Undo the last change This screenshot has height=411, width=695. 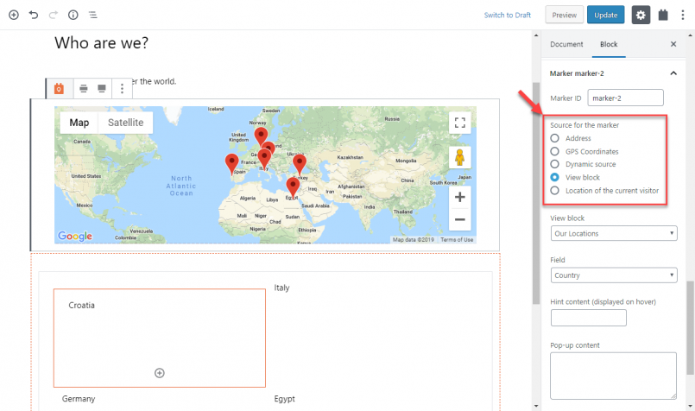point(34,15)
